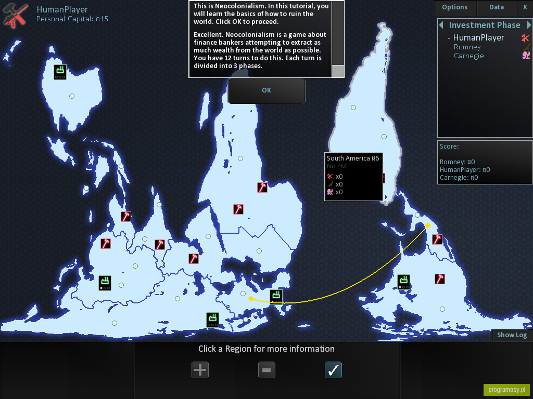Click the 'HumanPlayer: ¤0' score entry
The image size is (533, 399).
click(x=465, y=170)
